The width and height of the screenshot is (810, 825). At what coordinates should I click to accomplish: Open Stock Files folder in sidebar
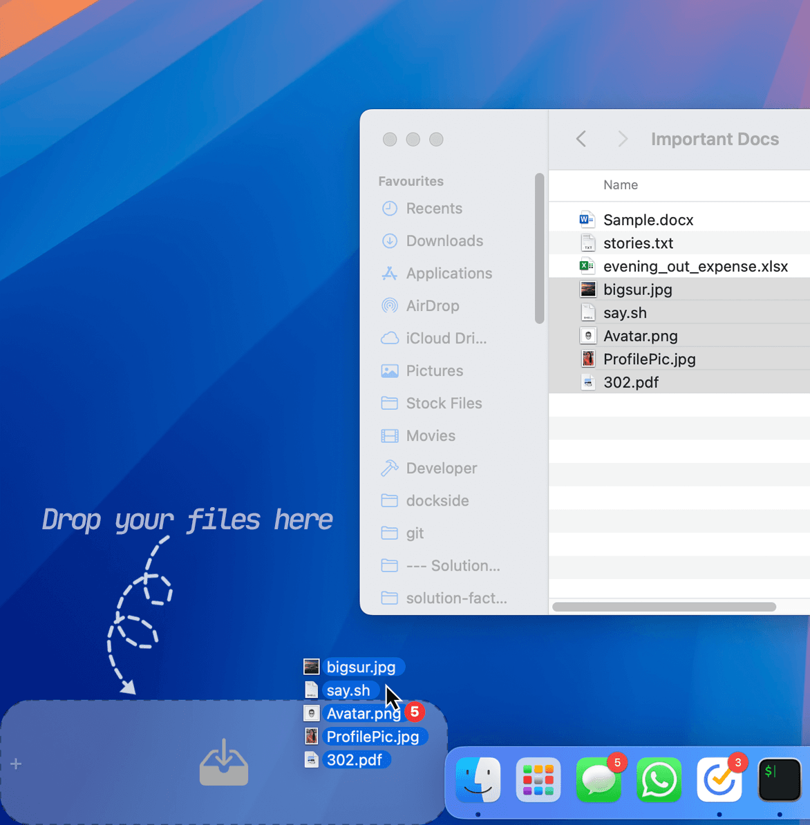click(431, 404)
